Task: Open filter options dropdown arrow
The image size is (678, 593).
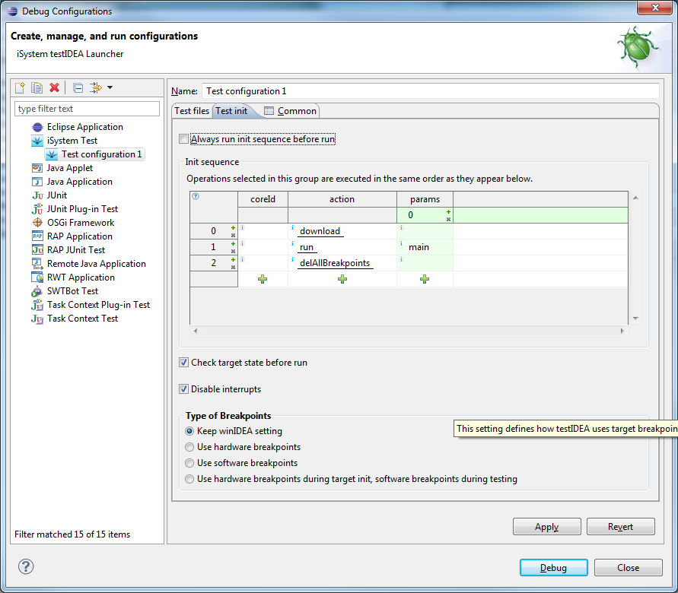Action: (110, 87)
